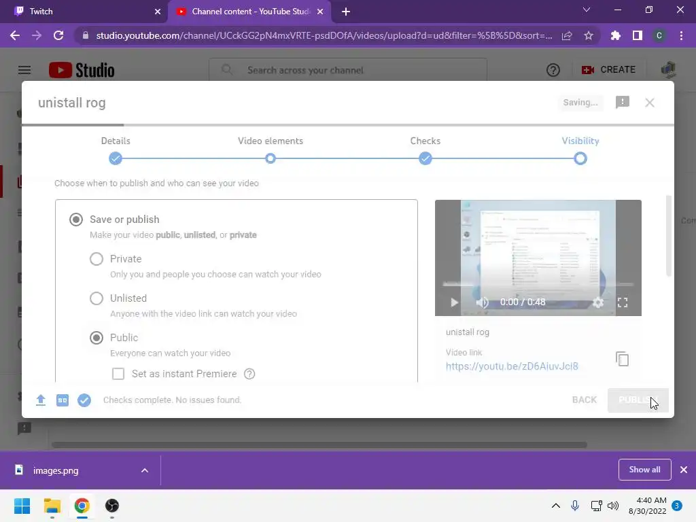
Task: Expand the images.png download options chevron
Action: 144,470
